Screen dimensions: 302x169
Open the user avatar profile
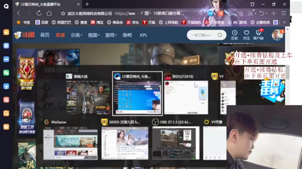pyautogui.click(x=277, y=35)
